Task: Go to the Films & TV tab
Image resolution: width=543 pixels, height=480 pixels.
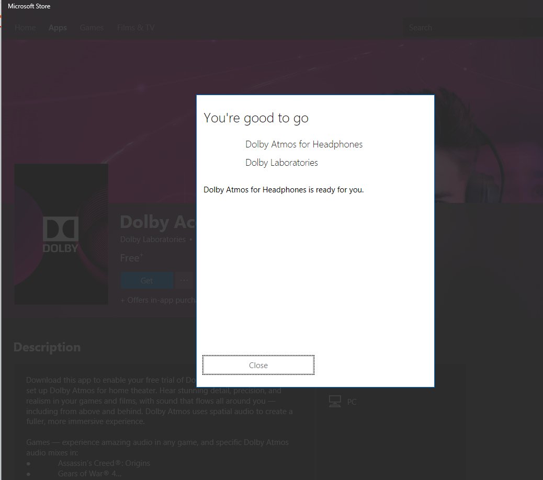Action: (136, 28)
